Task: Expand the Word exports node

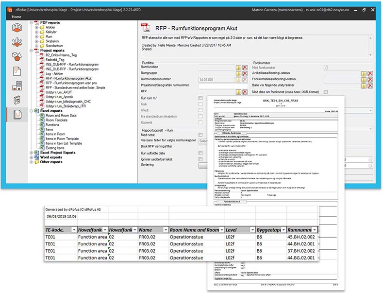Action: [x=31, y=157]
